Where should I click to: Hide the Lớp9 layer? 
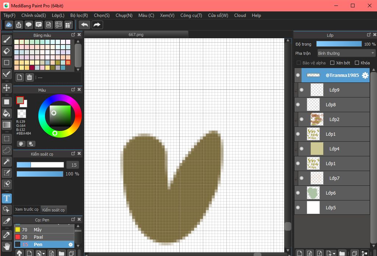coord(302,90)
